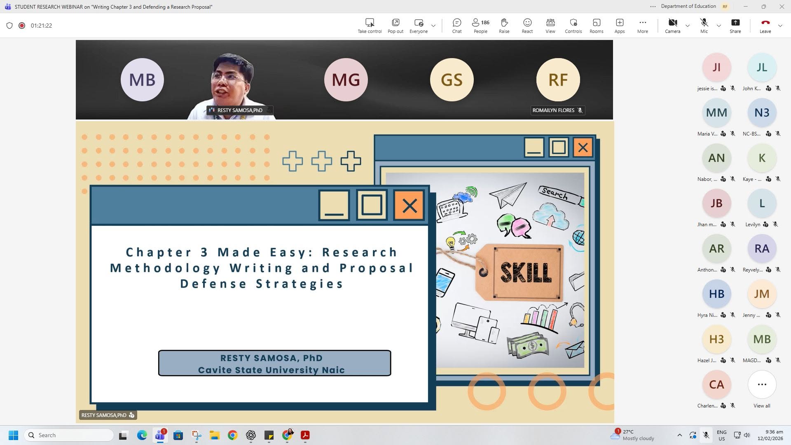Open breakout Rooms
The height and width of the screenshot is (445, 791).
[596, 26]
